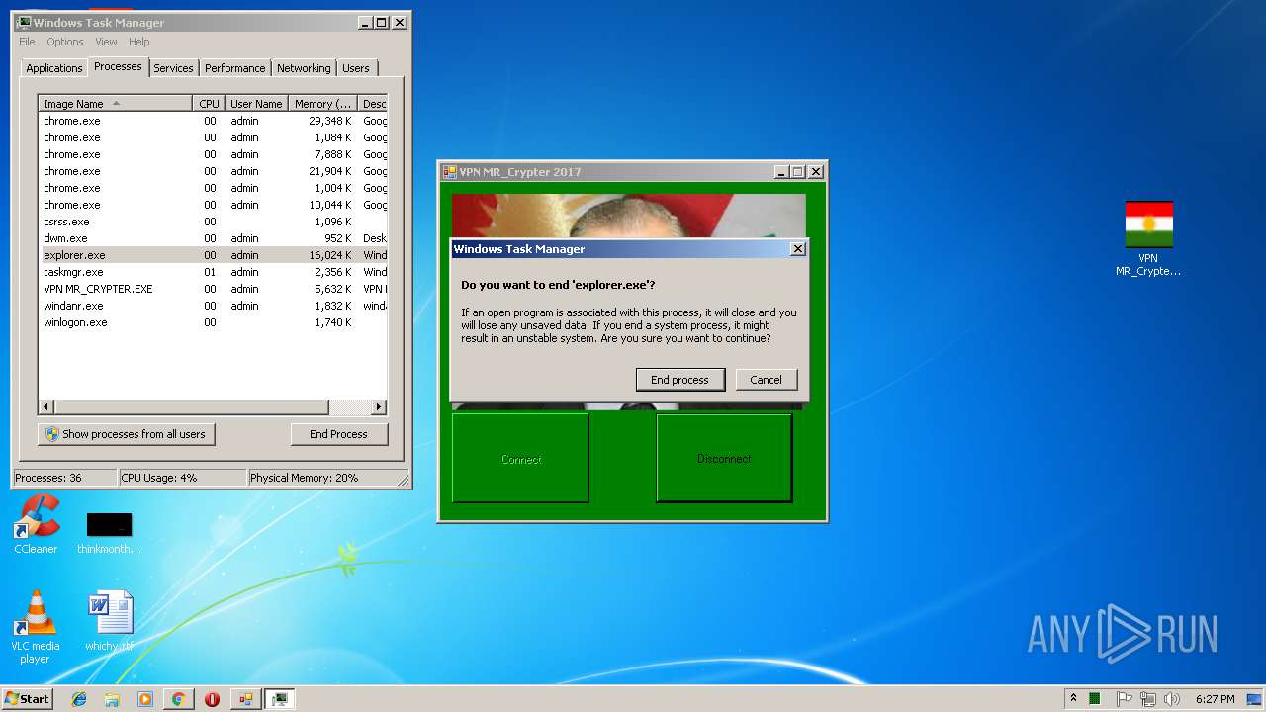Switch to the Users tab

(356, 68)
